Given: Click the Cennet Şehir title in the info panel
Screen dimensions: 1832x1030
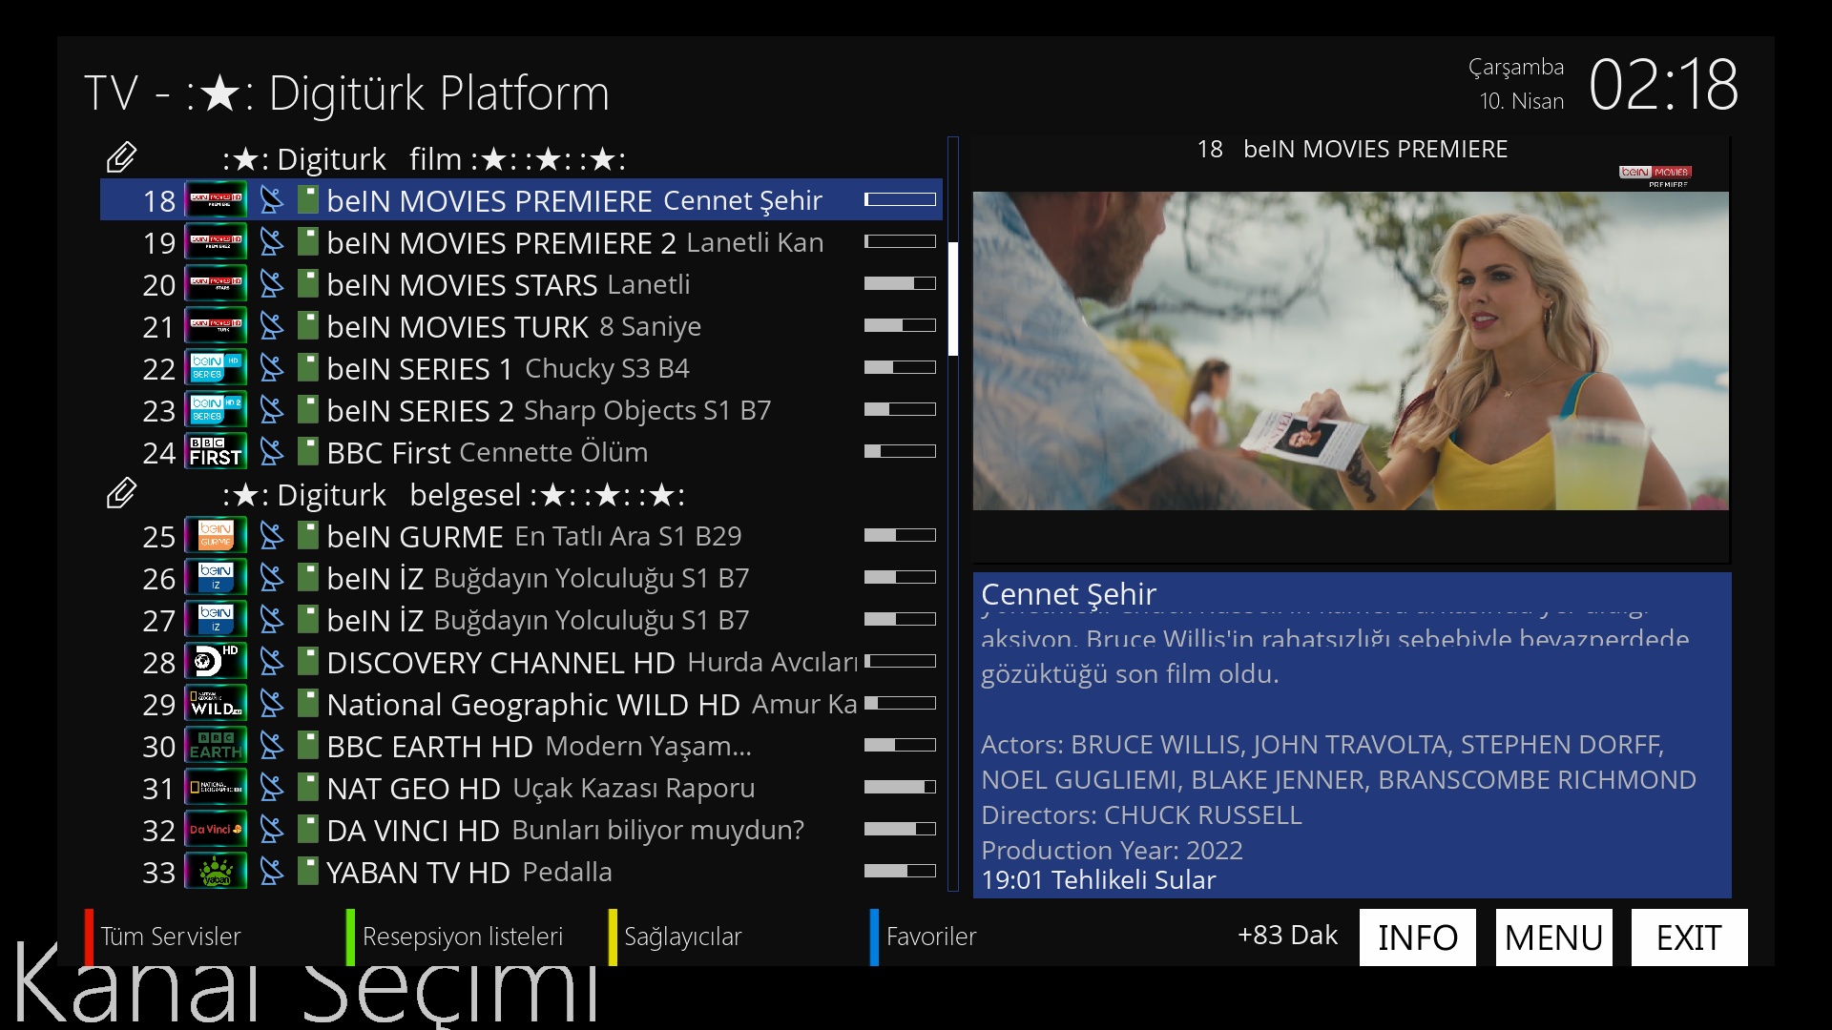Looking at the screenshot, I should pos(1069,593).
